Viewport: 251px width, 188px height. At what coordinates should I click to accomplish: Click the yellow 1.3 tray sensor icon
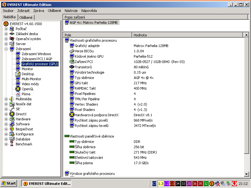(161, 183)
